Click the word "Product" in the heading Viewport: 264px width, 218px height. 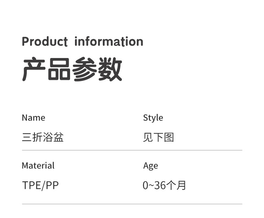pyautogui.click(x=45, y=41)
